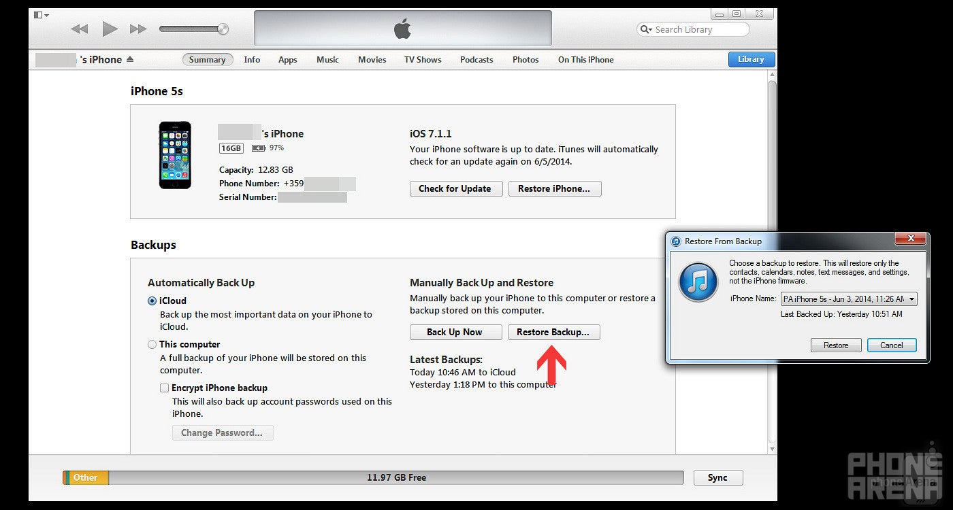
Task: Click the 11.97 GB Free storage bar
Action: (396, 477)
